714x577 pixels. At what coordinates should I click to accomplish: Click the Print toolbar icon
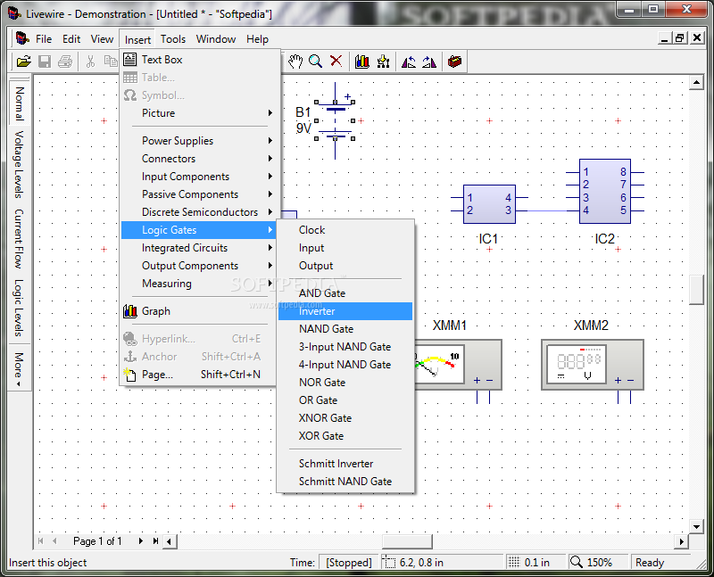coord(65,62)
